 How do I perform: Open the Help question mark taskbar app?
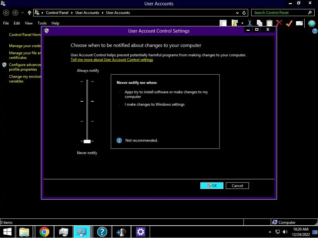(x=102, y=232)
